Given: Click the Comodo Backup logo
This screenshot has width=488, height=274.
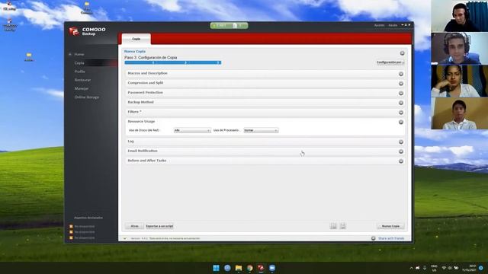Looking at the screenshot, I should tap(88, 31).
